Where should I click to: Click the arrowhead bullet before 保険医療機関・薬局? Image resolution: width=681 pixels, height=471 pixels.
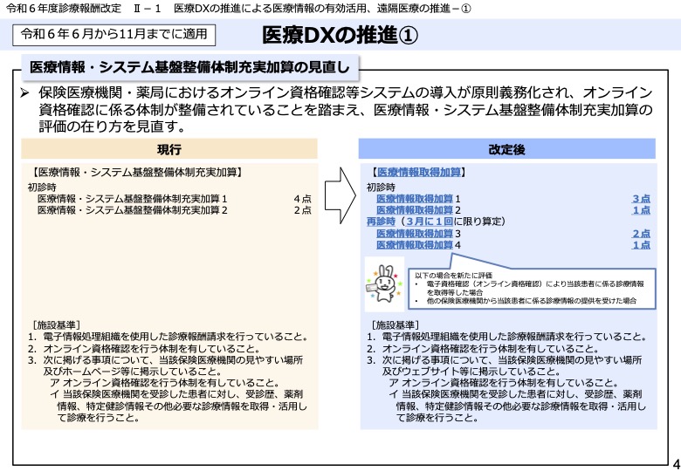coord(26,92)
